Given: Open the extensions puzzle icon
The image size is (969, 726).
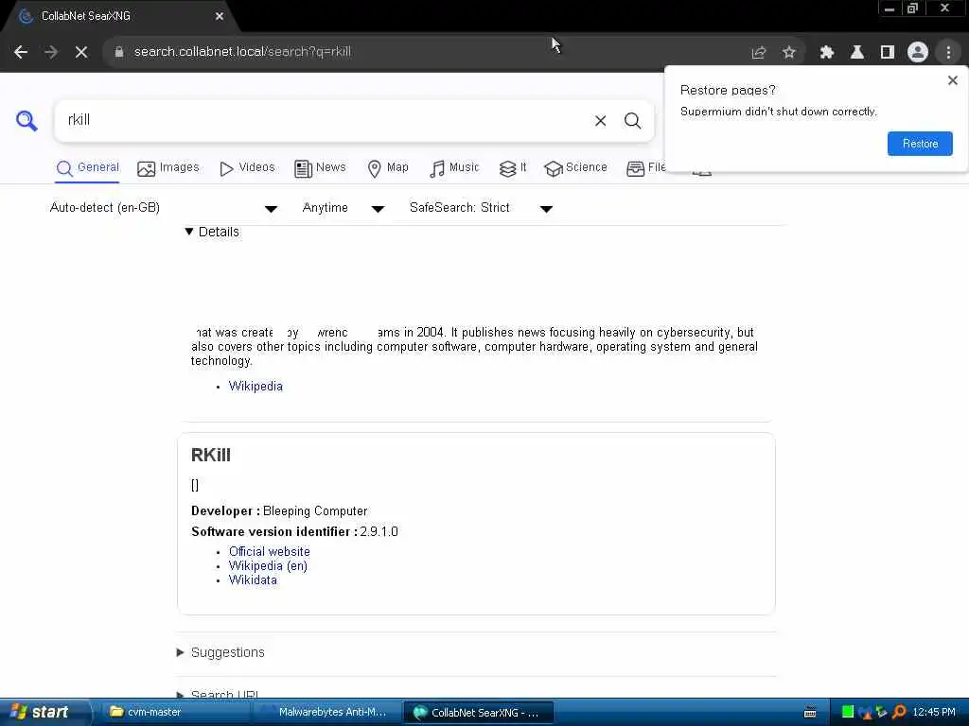Looking at the screenshot, I should point(826,53).
